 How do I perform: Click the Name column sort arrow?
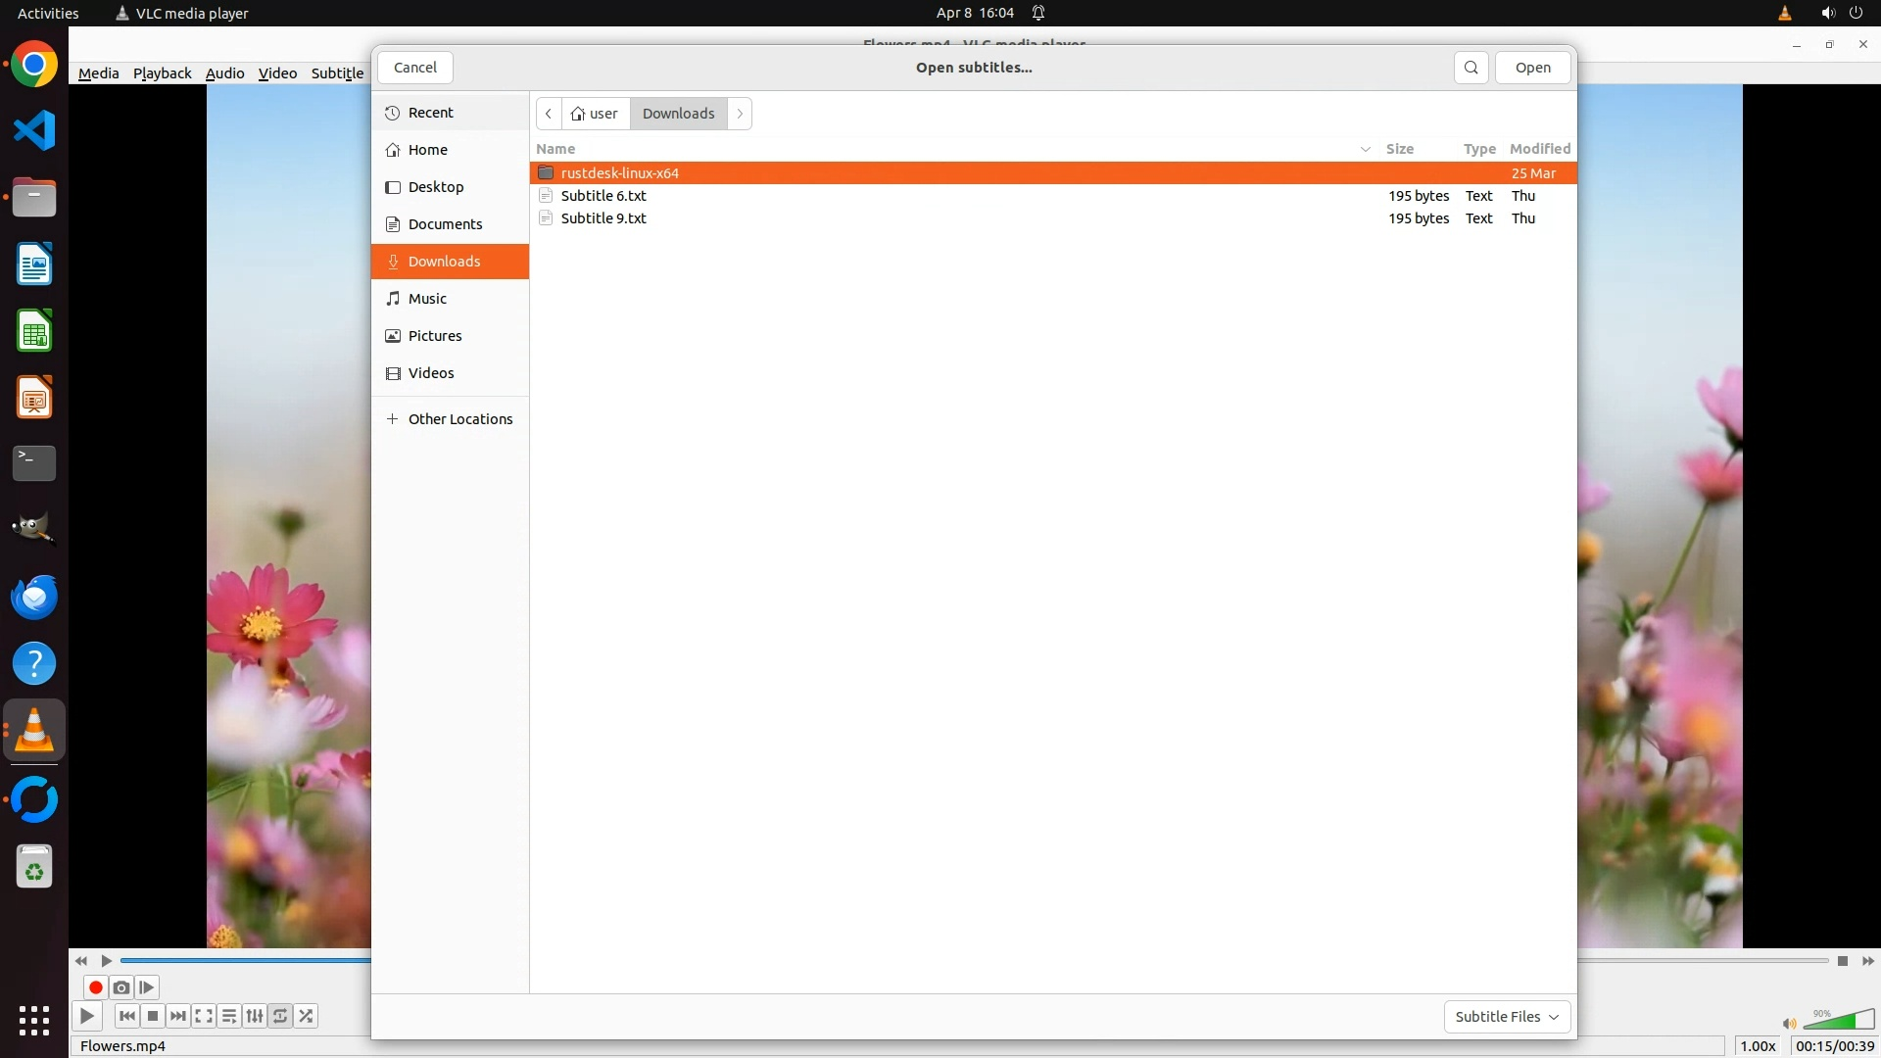coord(1365,149)
